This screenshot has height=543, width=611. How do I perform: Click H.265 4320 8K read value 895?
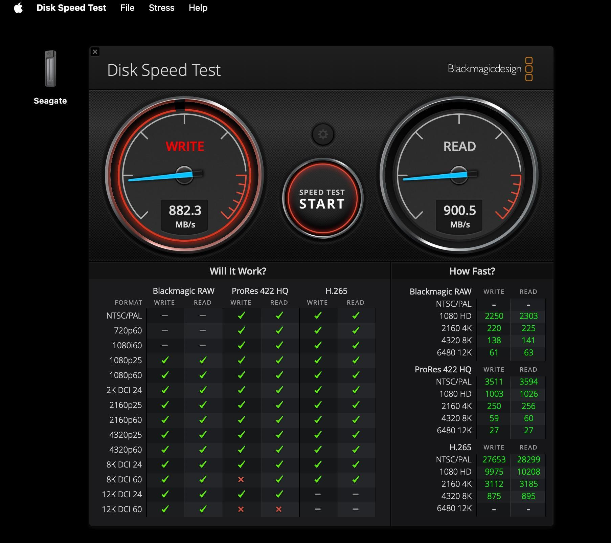528,496
